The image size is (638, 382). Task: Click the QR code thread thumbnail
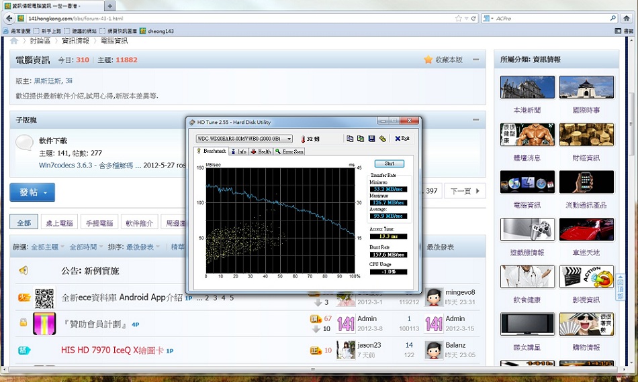pos(44,298)
